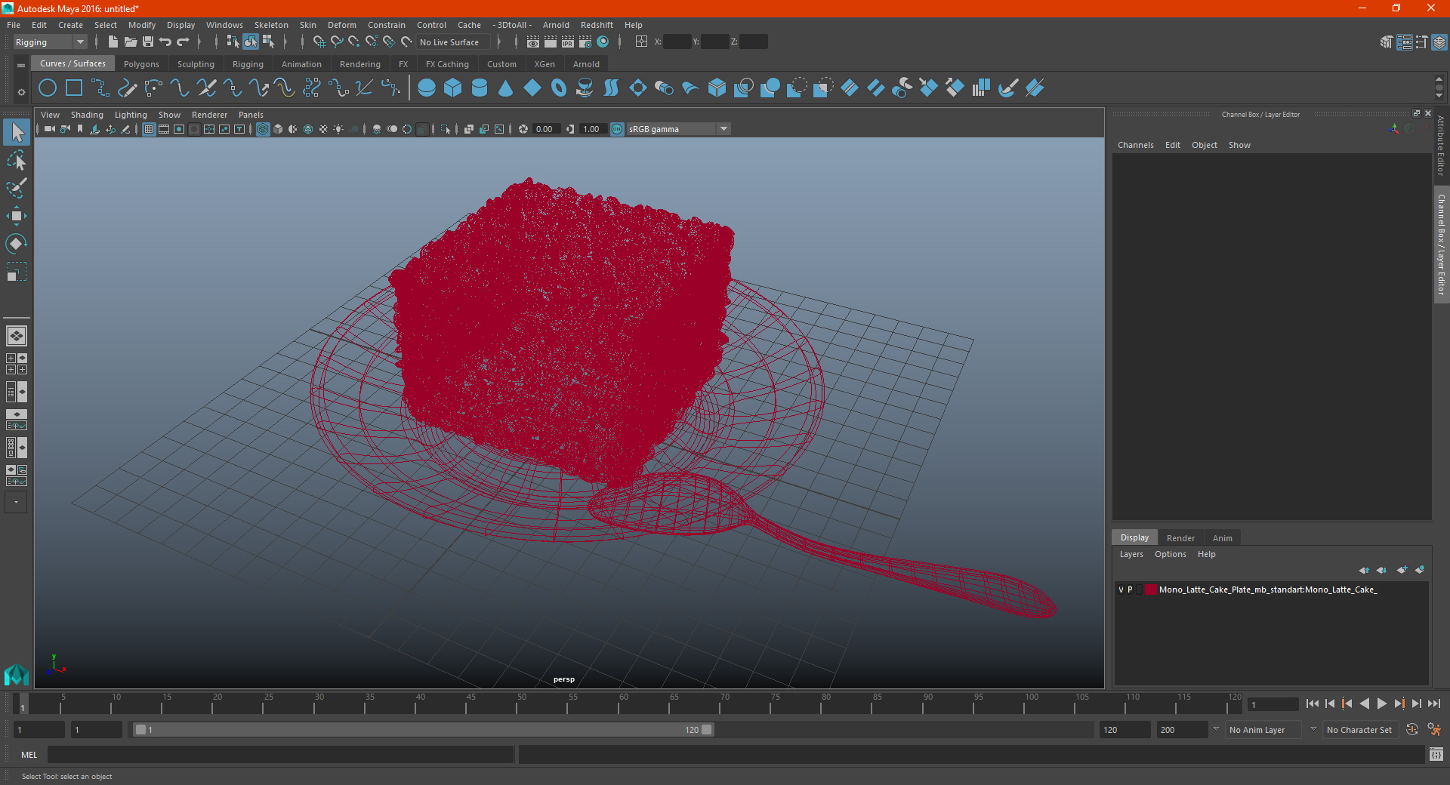Open the No Live Surface field

pos(454,42)
